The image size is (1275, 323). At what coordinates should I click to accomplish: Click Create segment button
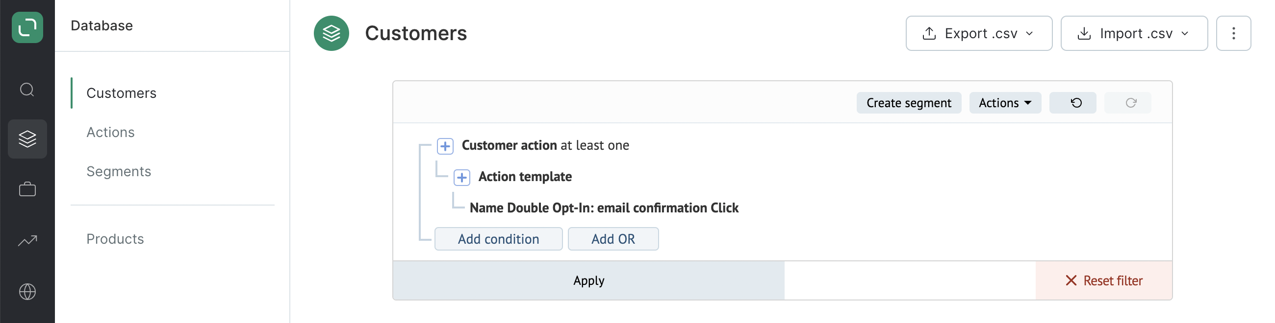click(x=909, y=103)
